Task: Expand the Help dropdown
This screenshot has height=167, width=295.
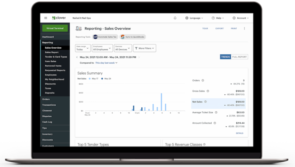Action: click(x=218, y=18)
